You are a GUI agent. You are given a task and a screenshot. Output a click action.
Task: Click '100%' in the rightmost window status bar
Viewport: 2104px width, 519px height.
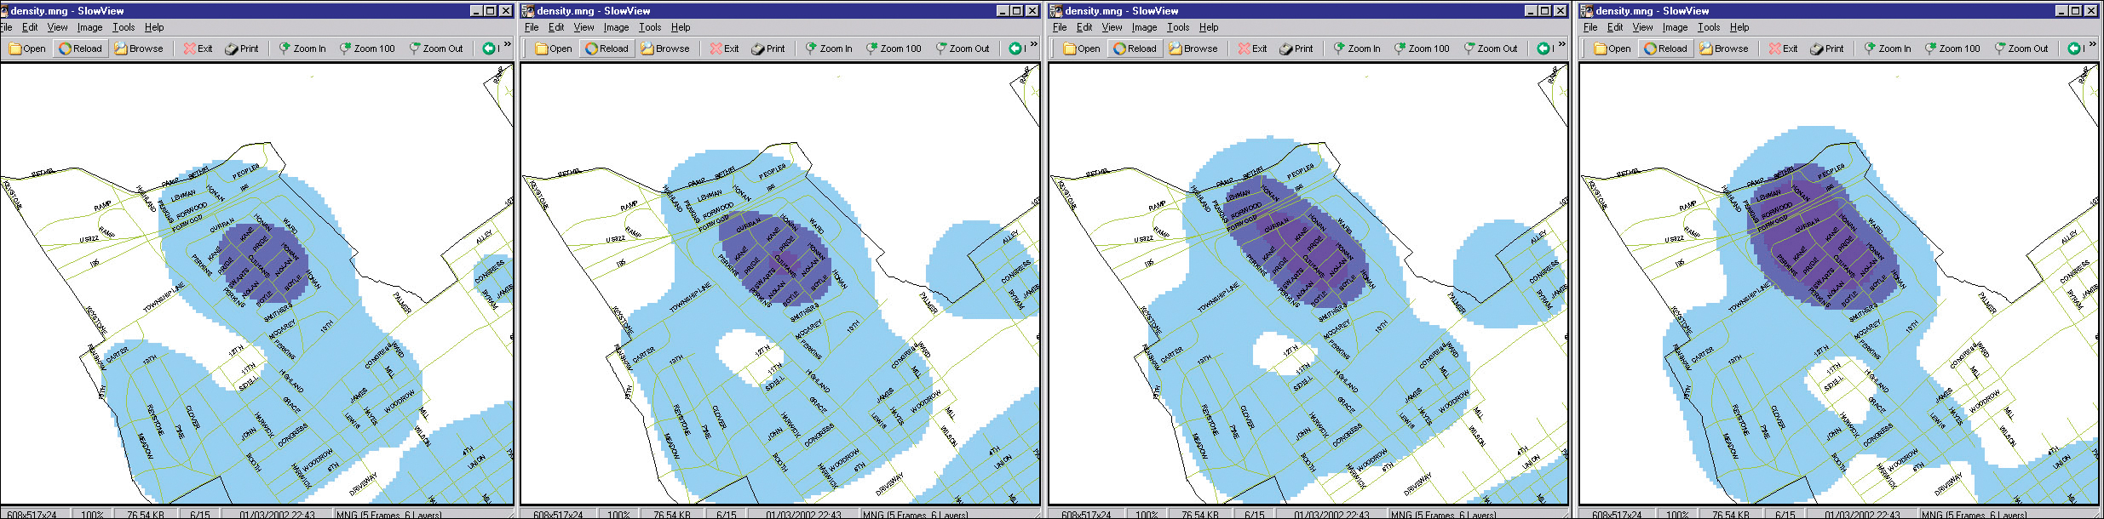click(1677, 514)
